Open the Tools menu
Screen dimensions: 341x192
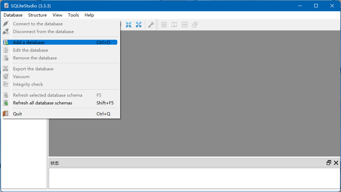(73, 15)
